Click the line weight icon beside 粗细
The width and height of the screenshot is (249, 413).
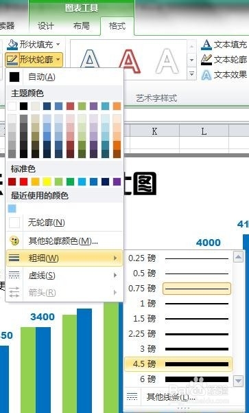click(x=14, y=258)
